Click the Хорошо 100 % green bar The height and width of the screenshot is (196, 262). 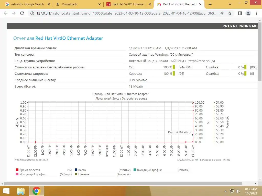click(x=174, y=73)
